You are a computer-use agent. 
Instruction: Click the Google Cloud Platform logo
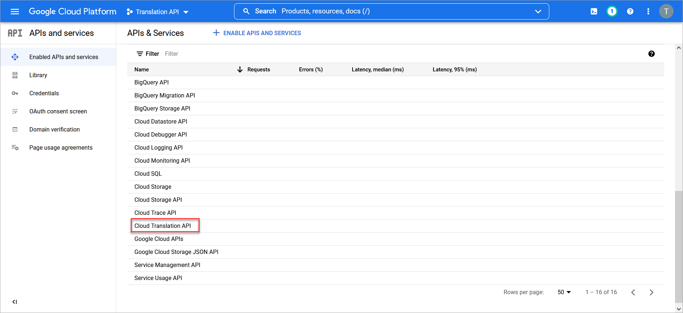pos(72,12)
